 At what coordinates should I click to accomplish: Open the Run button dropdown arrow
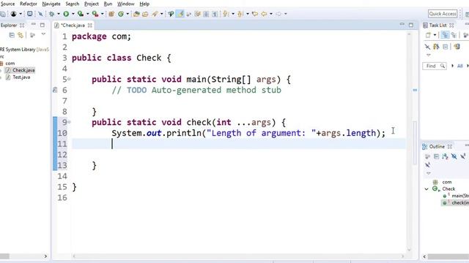coord(73,14)
